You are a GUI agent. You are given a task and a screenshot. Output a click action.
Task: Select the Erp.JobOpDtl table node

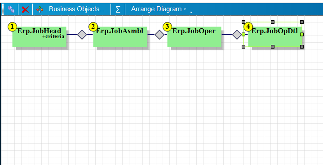point(275,37)
